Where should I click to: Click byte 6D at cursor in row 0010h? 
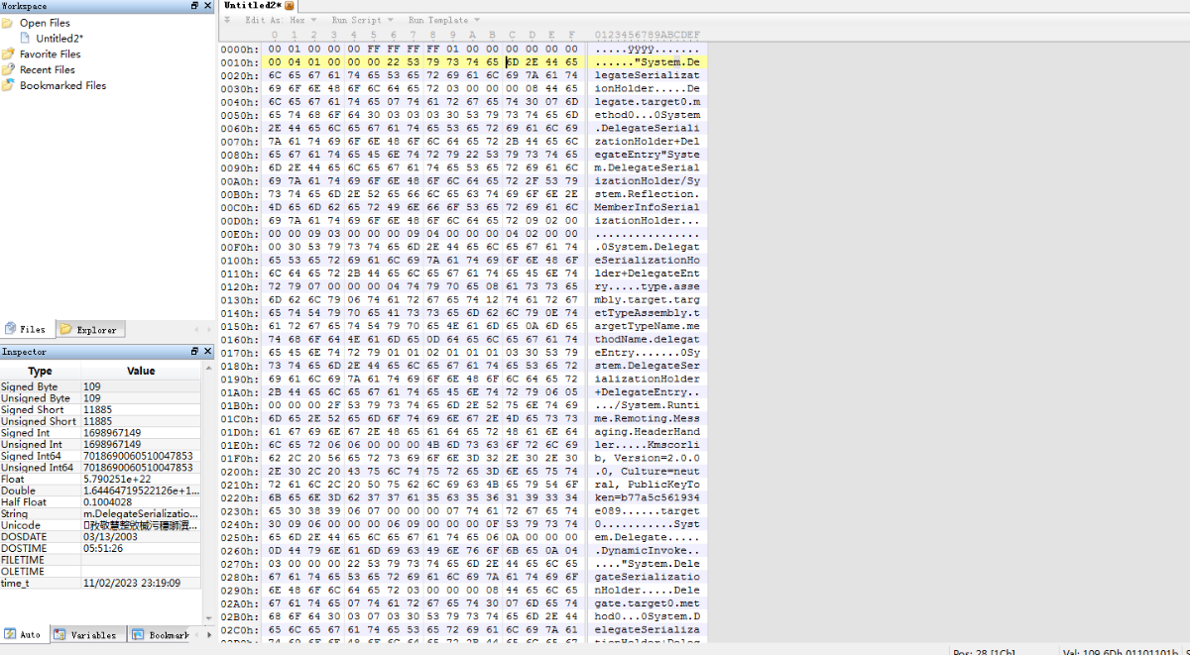click(512, 62)
